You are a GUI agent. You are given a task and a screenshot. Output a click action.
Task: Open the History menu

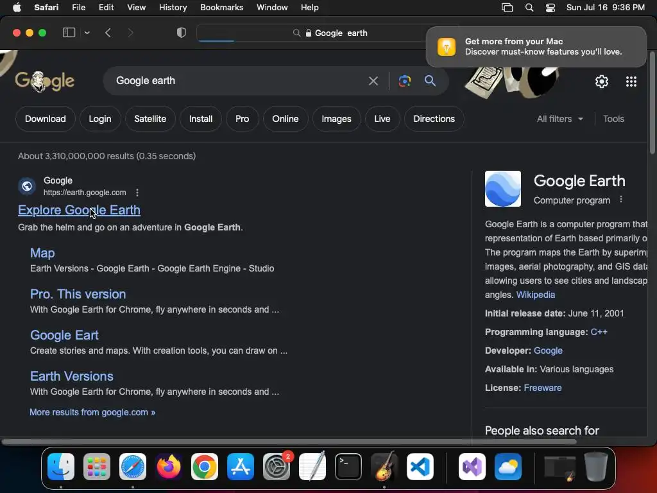pyautogui.click(x=173, y=8)
